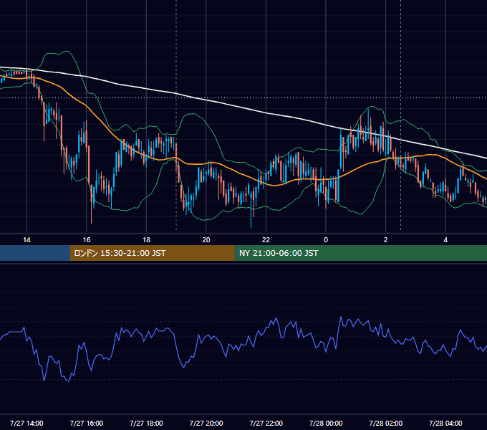Click the 18 hour label on price chart axis
Viewport: 487px width, 430px height.
tap(146, 240)
